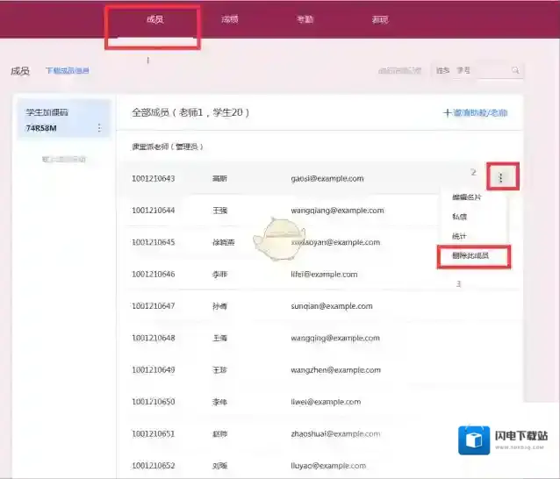Open the 成绩 tab
This screenshot has height=479, width=560.
pyautogui.click(x=230, y=18)
